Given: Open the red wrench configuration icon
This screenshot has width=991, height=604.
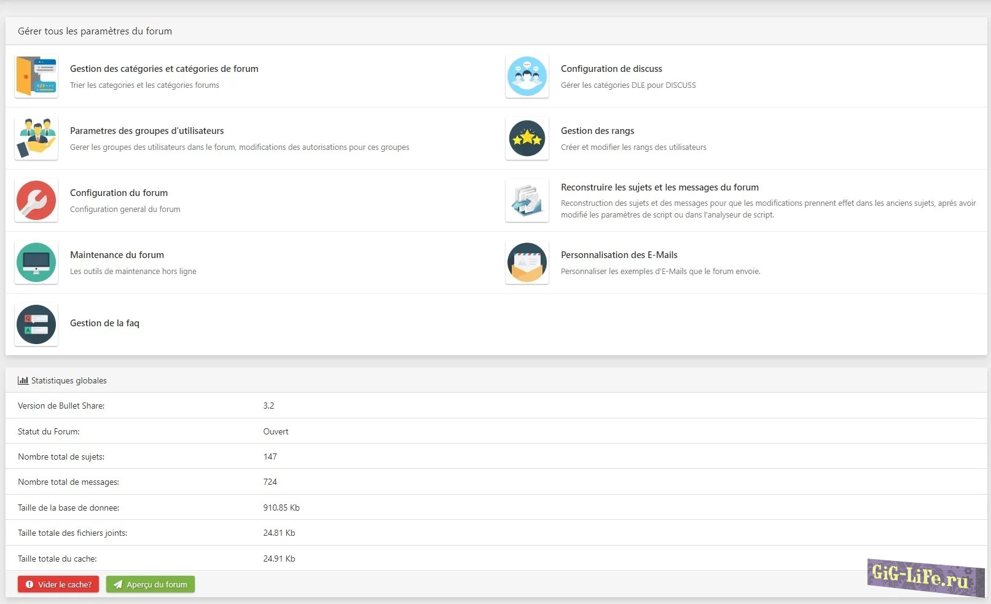Looking at the screenshot, I should coord(36,200).
